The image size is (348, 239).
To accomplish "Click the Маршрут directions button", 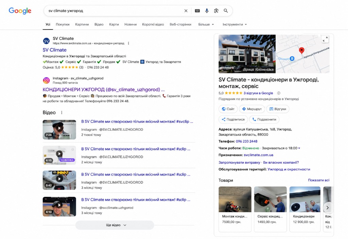I will 252,109.
